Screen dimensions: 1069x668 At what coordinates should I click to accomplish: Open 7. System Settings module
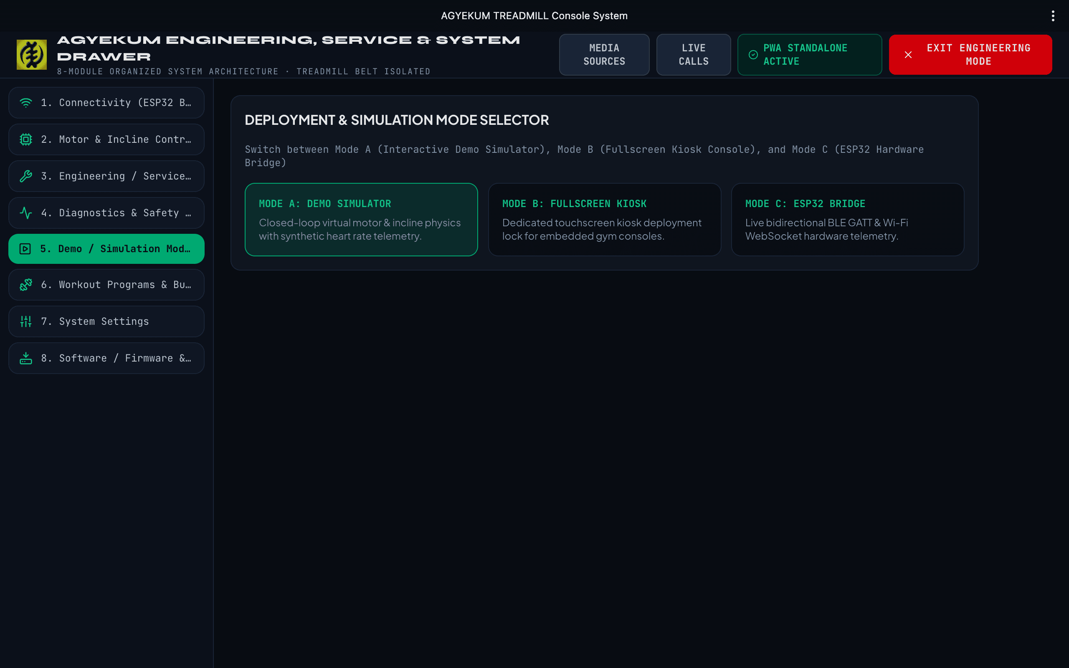pyautogui.click(x=106, y=321)
